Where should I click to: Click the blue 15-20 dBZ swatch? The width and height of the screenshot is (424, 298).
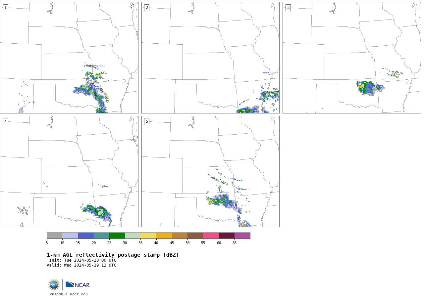(x=86, y=235)
